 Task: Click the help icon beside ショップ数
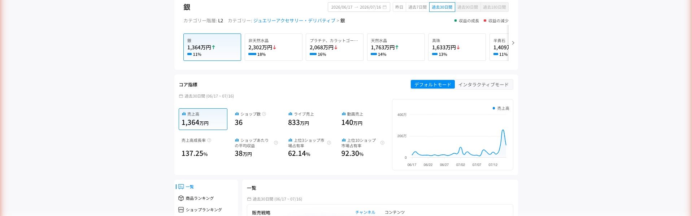point(264,114)
